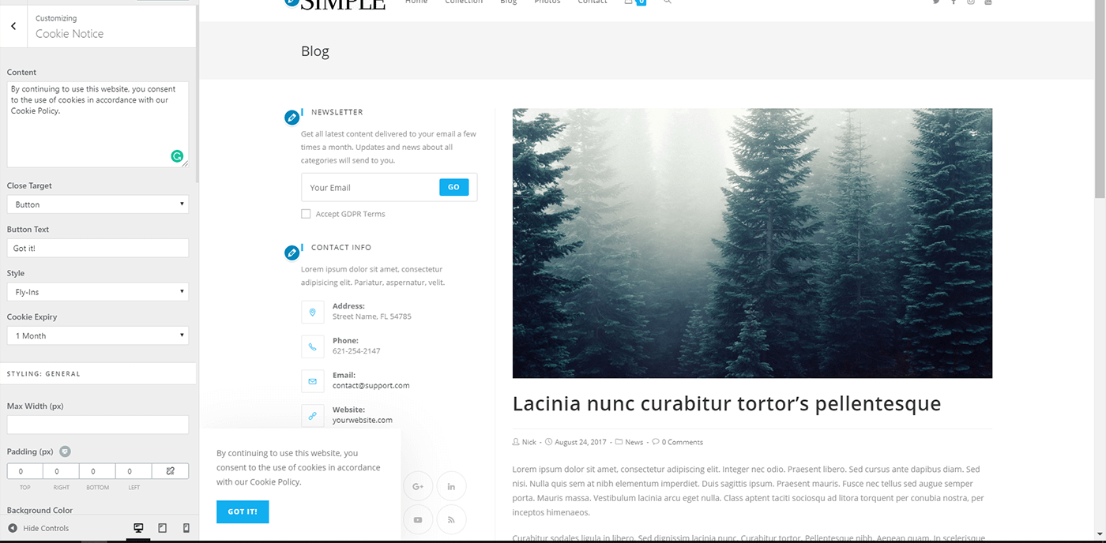Screen dimensions: 1106x543
Task: Open the RSS feed social icon
Action: coord(451,519)
